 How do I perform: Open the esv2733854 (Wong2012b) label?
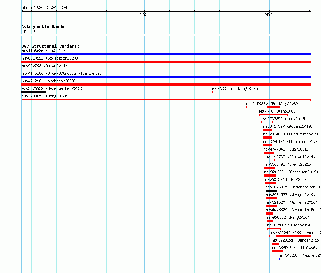click(x=236, y=88)
